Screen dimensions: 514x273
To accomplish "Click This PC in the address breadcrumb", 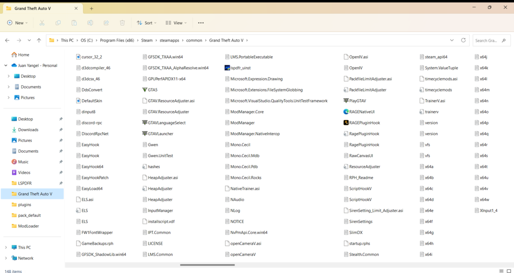I will (67, 40).
